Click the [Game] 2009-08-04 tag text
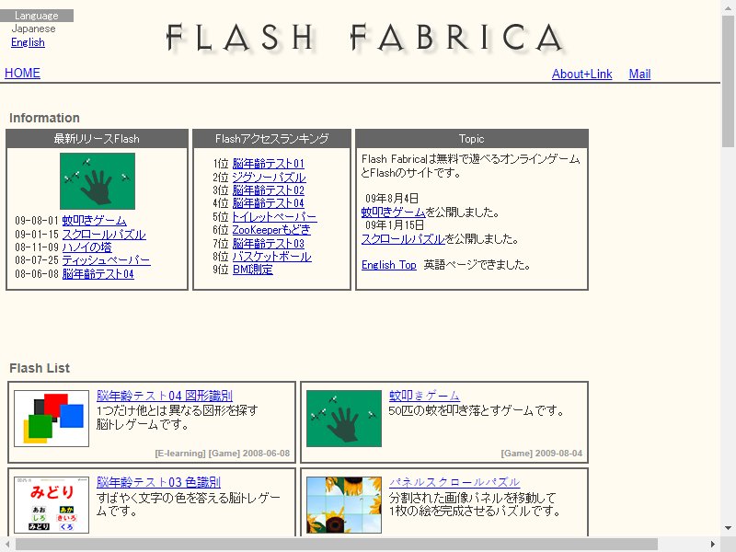This screenshot has height=552, width=736. pos(541,454)
